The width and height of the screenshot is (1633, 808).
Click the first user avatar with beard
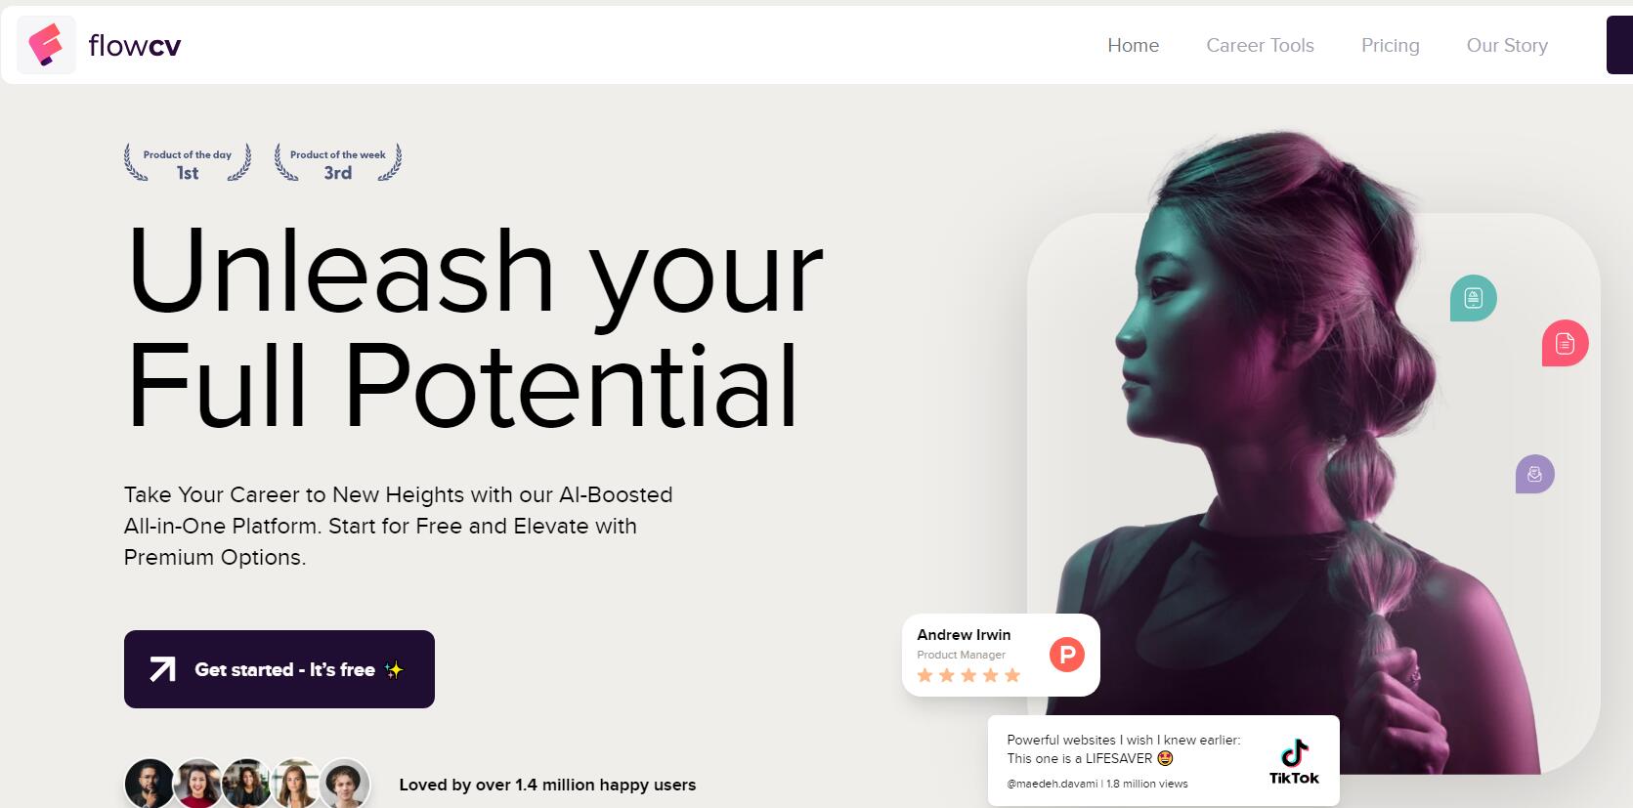pos(150,784)
